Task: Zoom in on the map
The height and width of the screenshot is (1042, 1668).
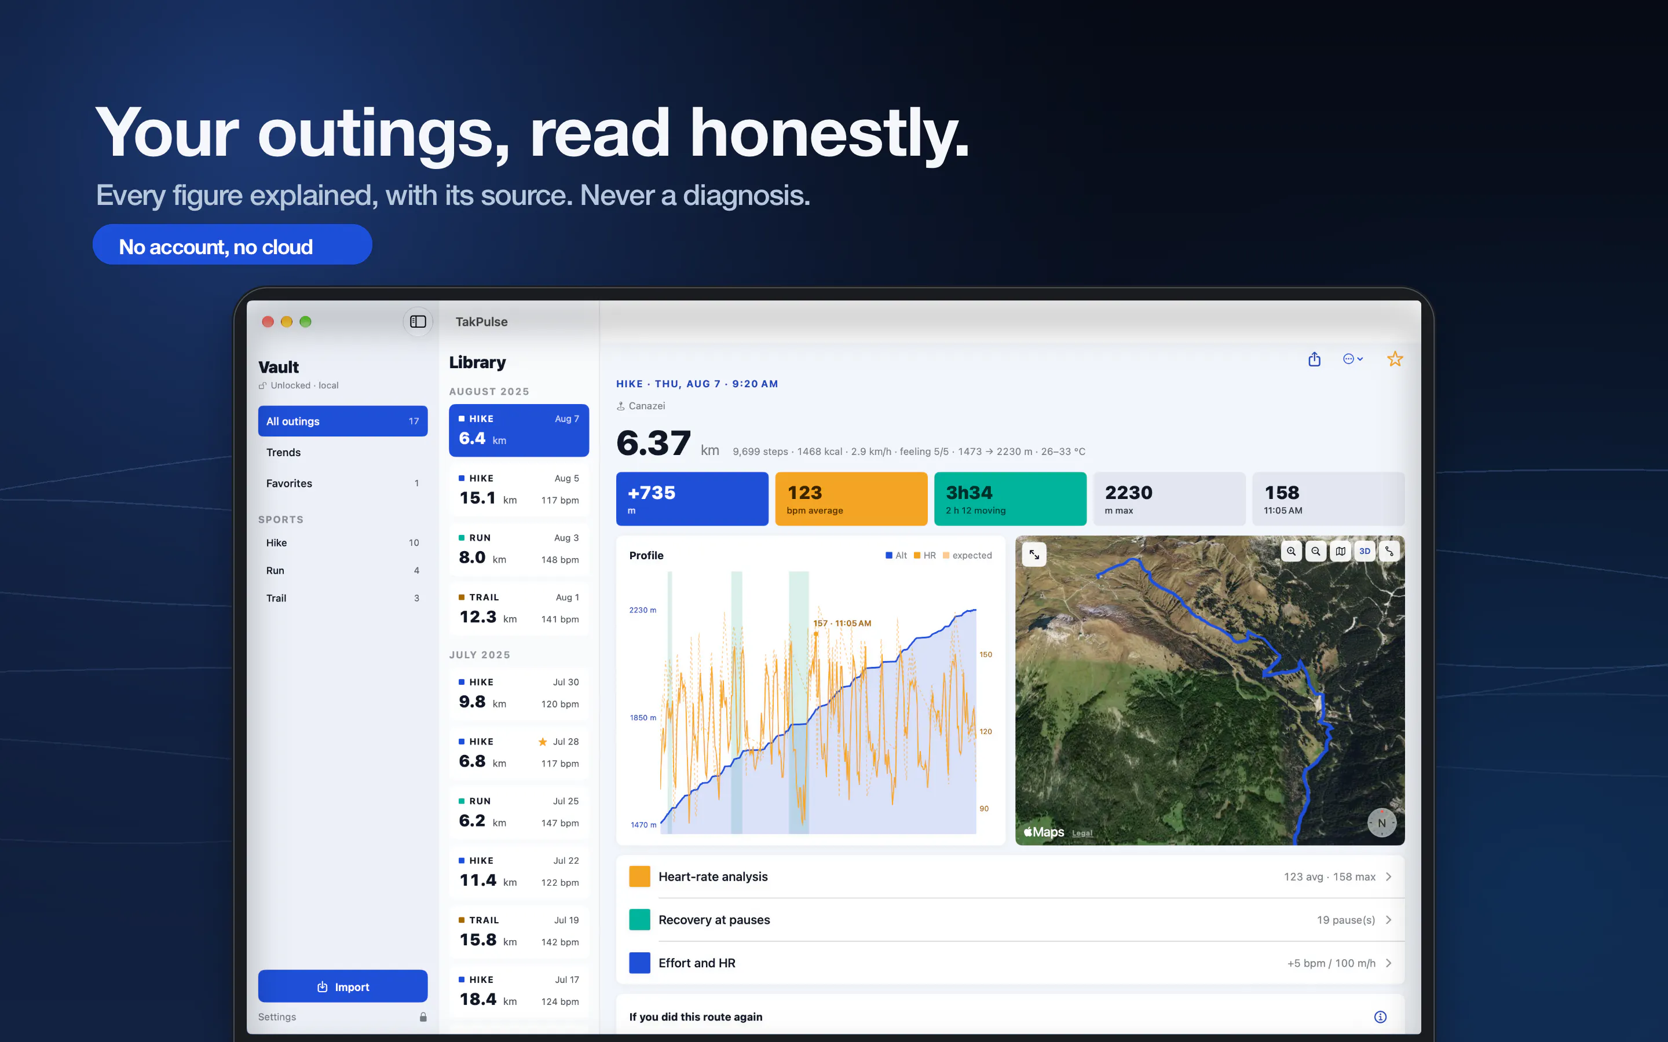Action: [1291, 551]
